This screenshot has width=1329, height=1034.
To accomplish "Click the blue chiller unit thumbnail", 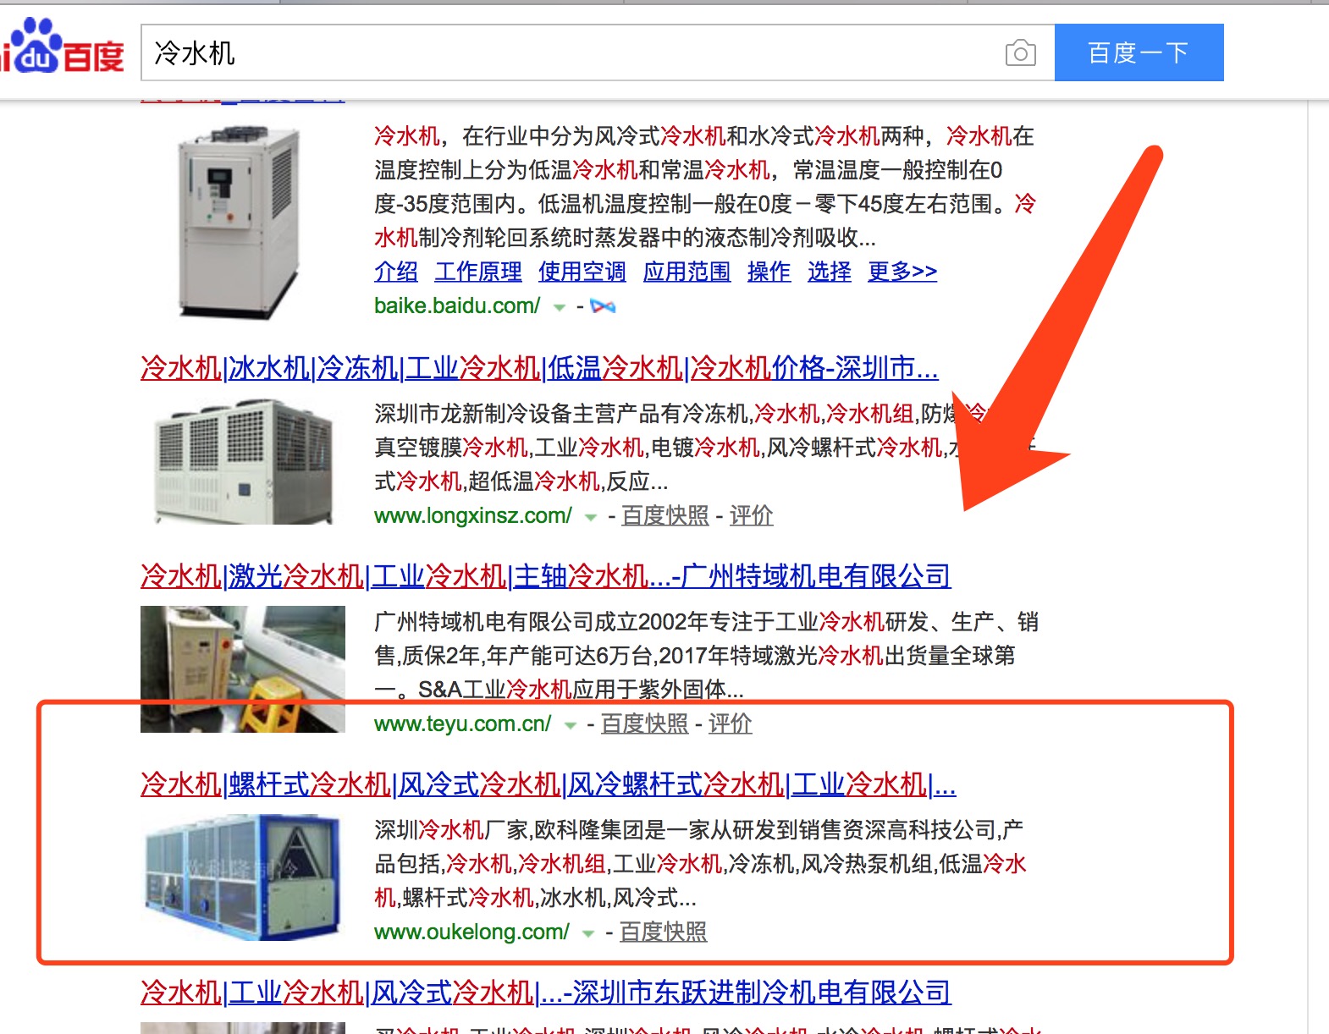I will [x=243, y=877].
